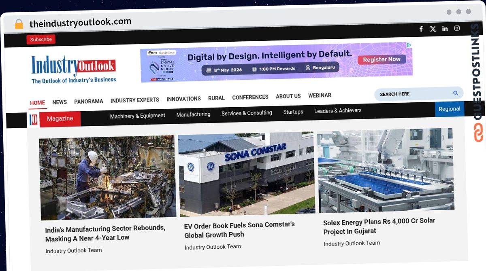The height and width of the screenshot is (271, 486).
Task: Click Industry Outlook Team under manufacturing article
Action: [x=74, y=251]
